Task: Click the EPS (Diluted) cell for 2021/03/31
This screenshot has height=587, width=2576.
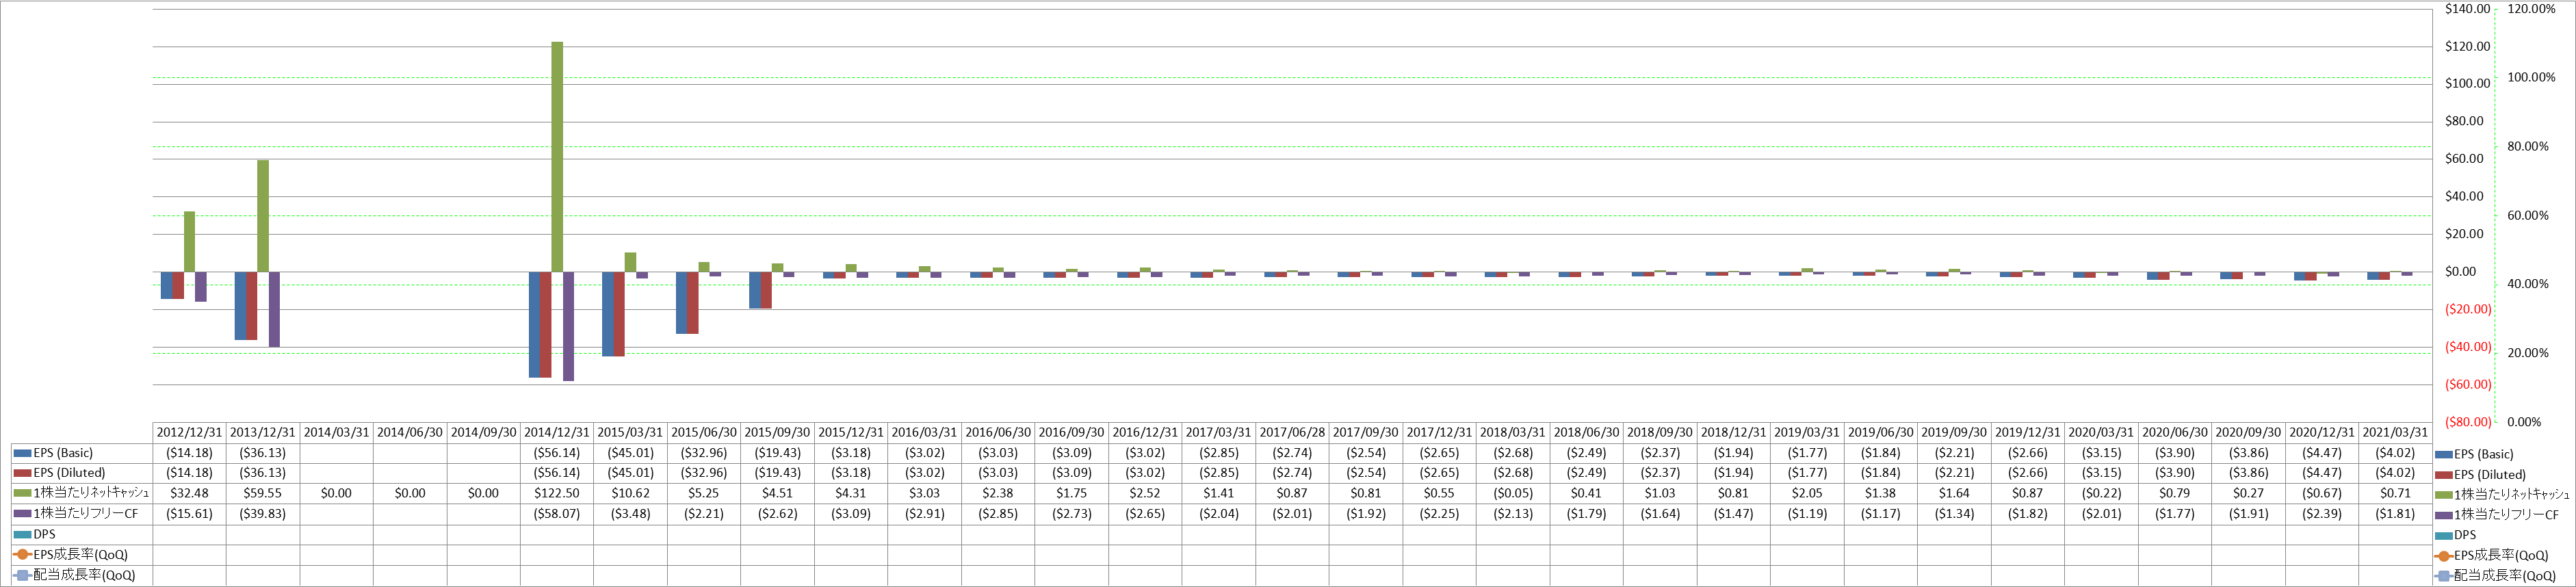Action: (2395, 473)
